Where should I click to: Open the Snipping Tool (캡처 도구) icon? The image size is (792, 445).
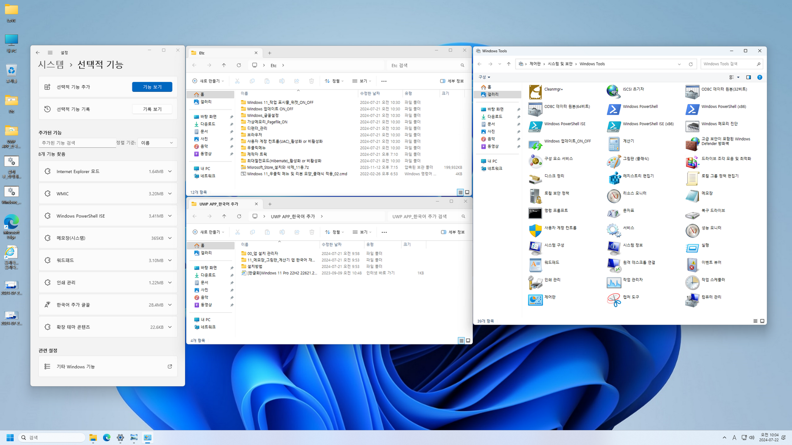coord(614,300)
